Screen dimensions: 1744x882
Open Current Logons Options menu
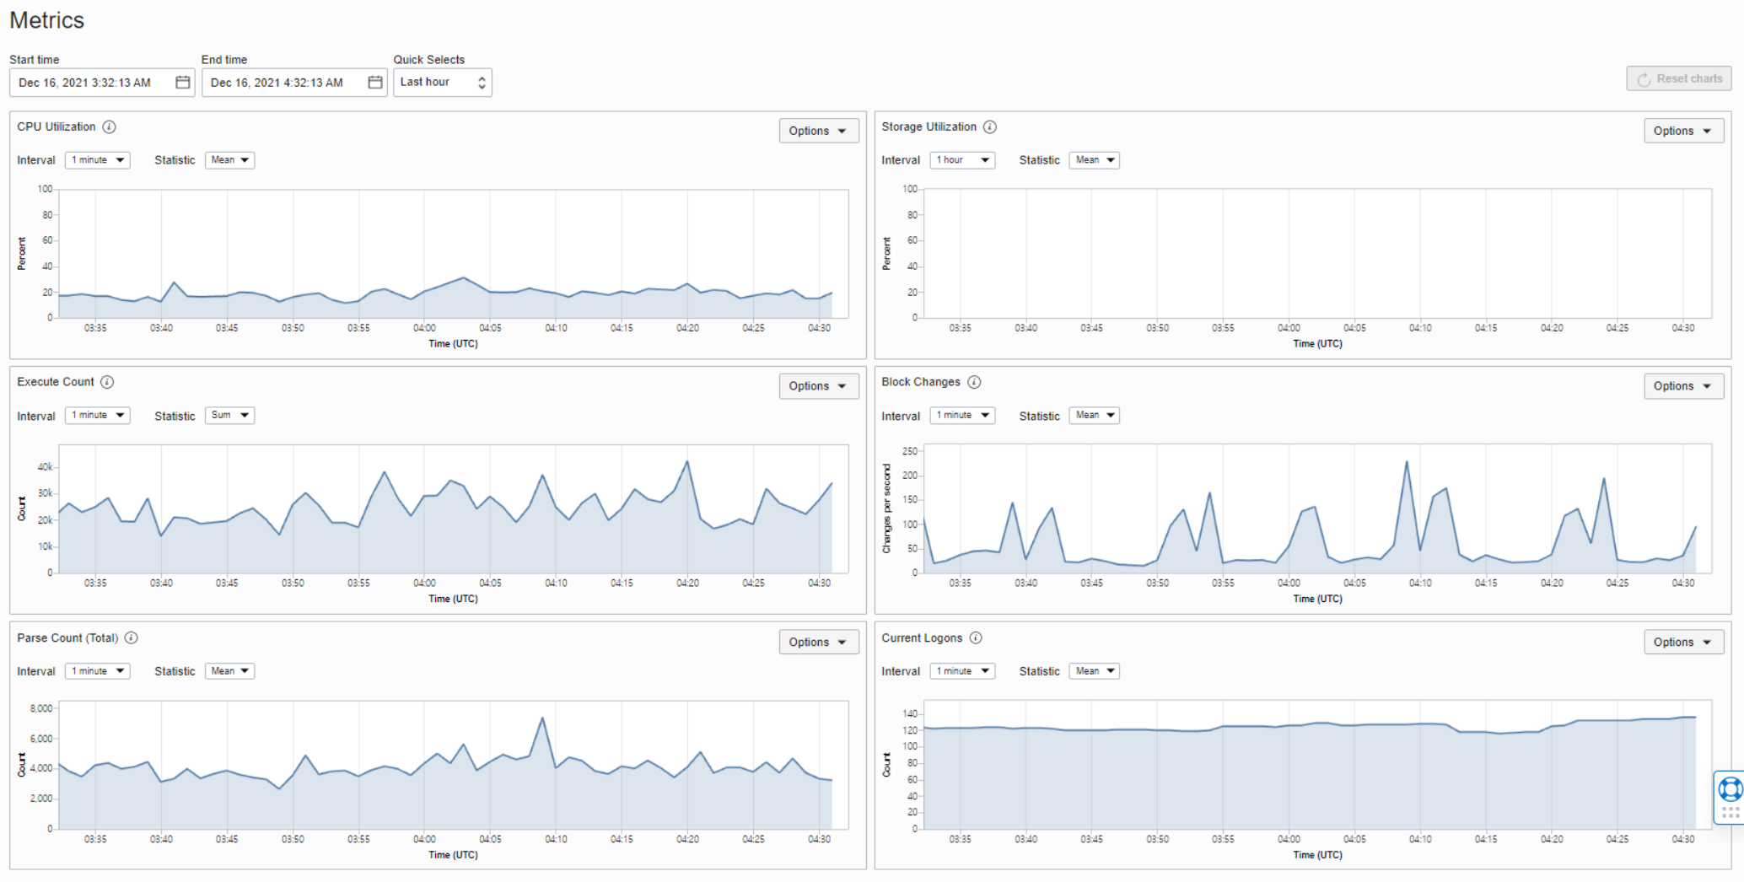1683,642
